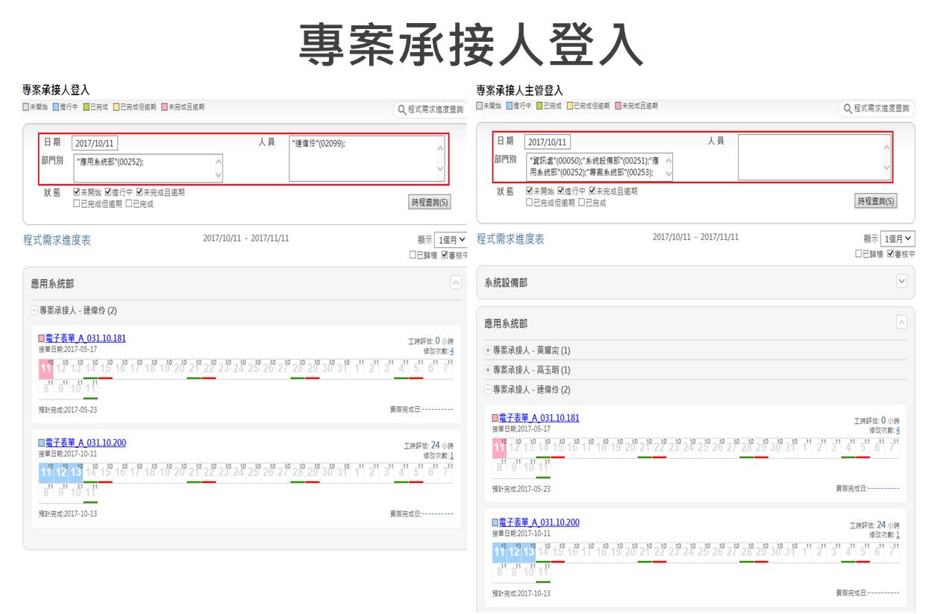This screenshot has width=943, height=614.
Task: Uncheck 未開始 status checkbox in left panel
Action: coord(77,192)
